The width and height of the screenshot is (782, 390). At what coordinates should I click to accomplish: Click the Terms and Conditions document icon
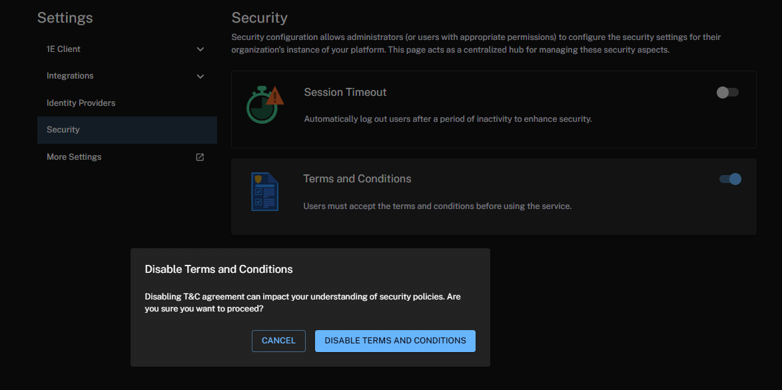point(264,192)
